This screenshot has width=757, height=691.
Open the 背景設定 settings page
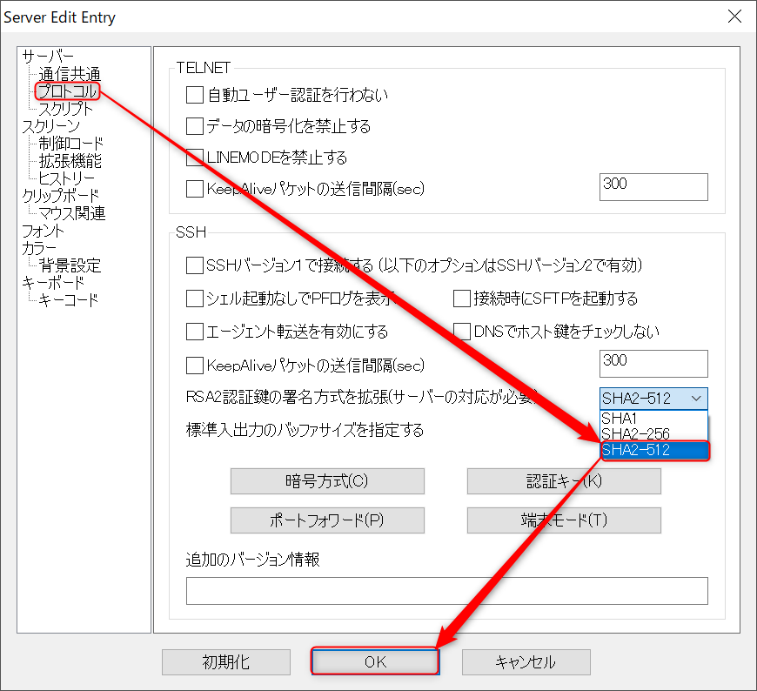click(64, 265)
